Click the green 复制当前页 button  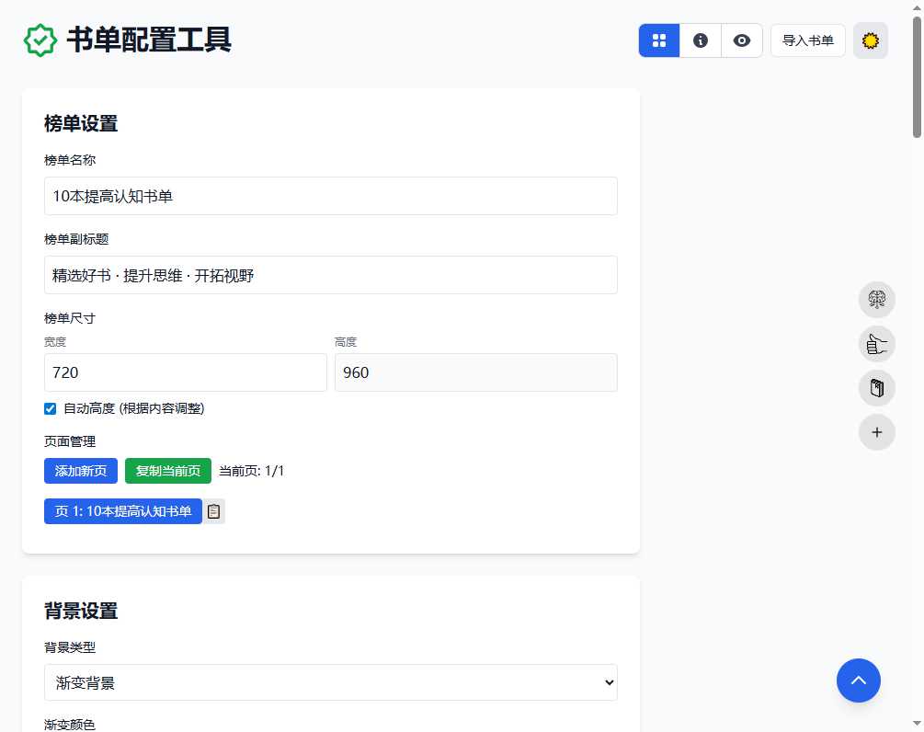(x=167, y=471)
